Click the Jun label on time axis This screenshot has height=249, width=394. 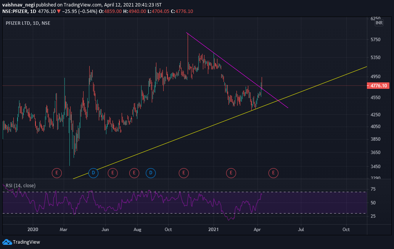click(x=105, y=230)
